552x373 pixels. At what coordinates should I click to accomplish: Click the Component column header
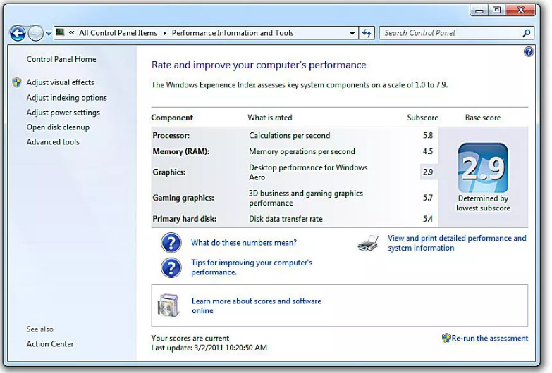[x=172, y=118]
